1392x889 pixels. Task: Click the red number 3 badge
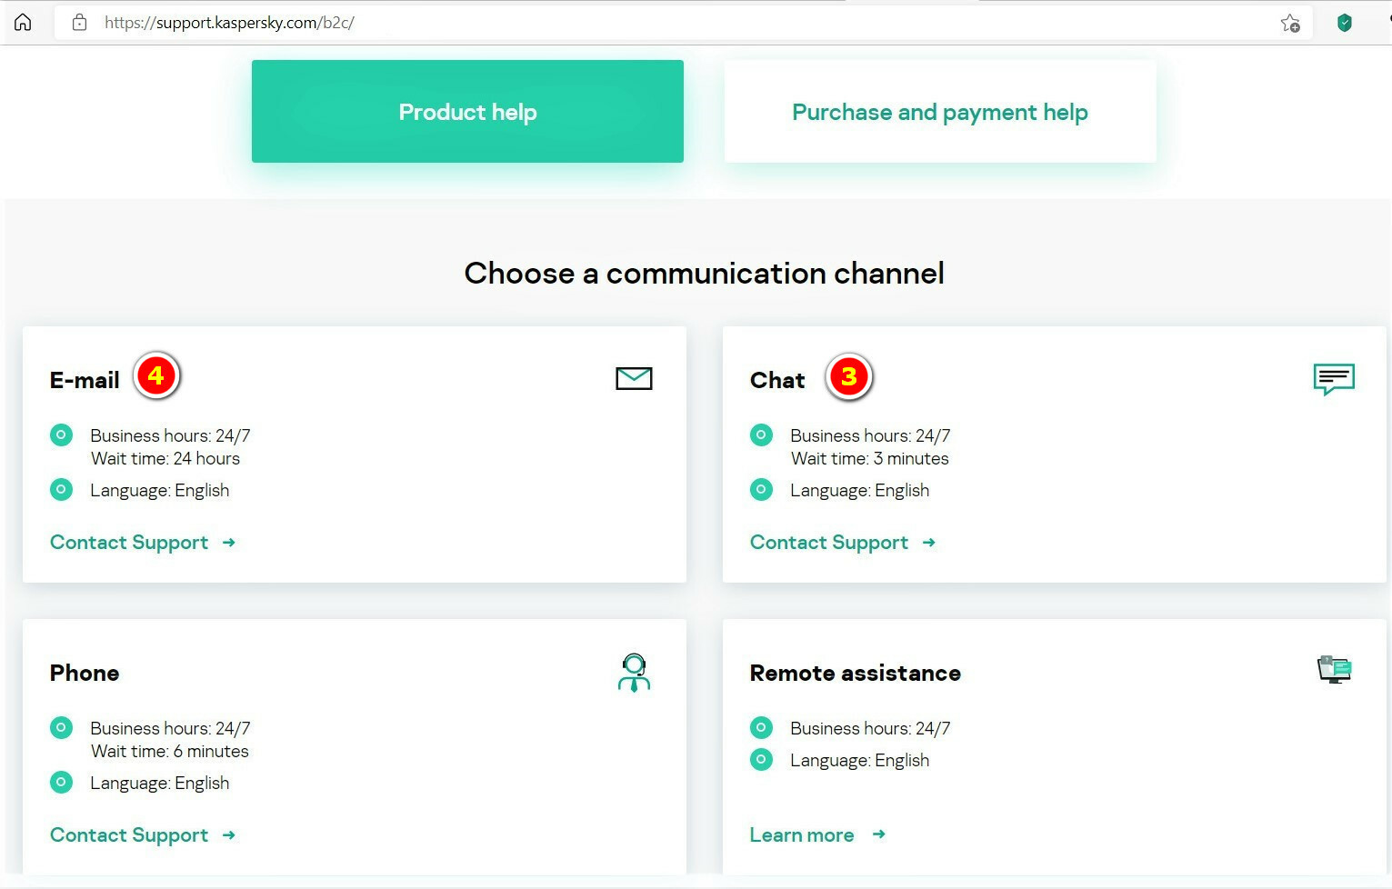point(849,376)
